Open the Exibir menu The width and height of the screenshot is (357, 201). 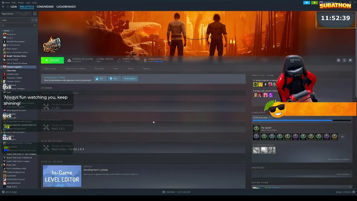[14, 3]
